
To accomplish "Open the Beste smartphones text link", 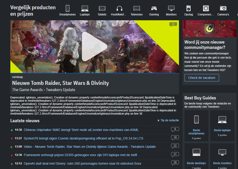I will coord(196,132).
